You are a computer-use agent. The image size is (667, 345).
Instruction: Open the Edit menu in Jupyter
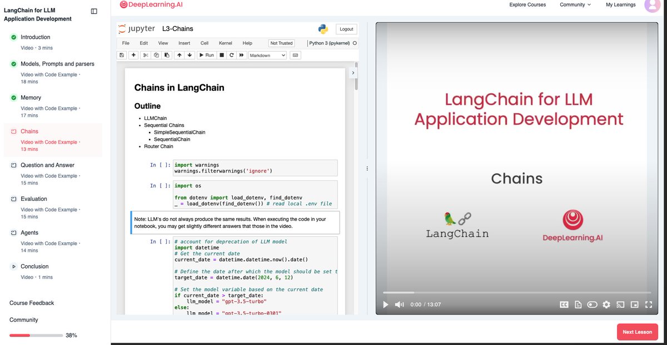[144, 43]
